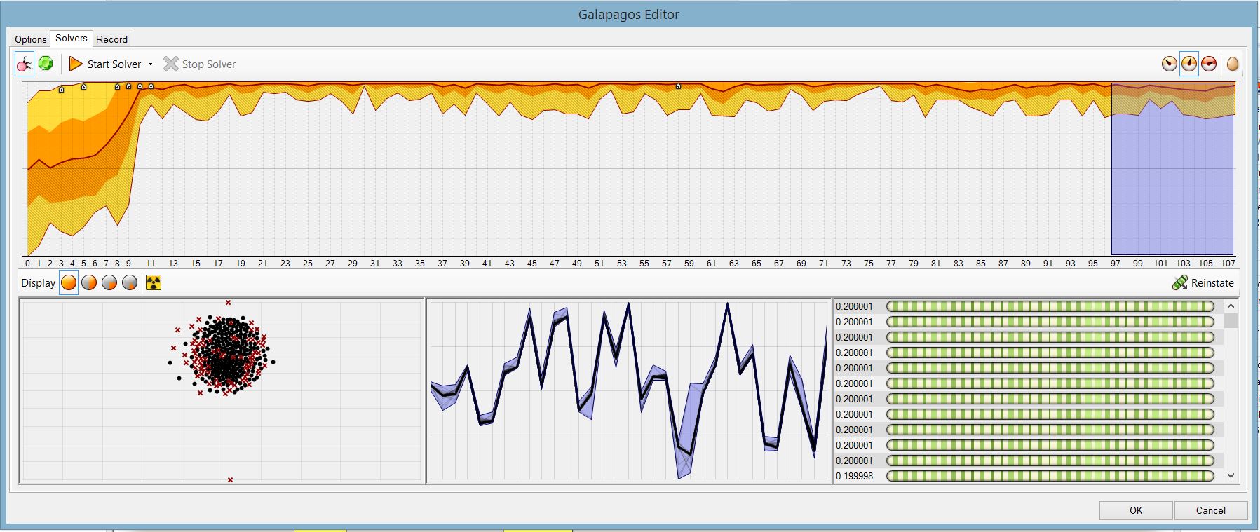This screenshot has height=532, width=1260.
Task: Click genome list scroll-down arrow
Action: click(1231, 475)
